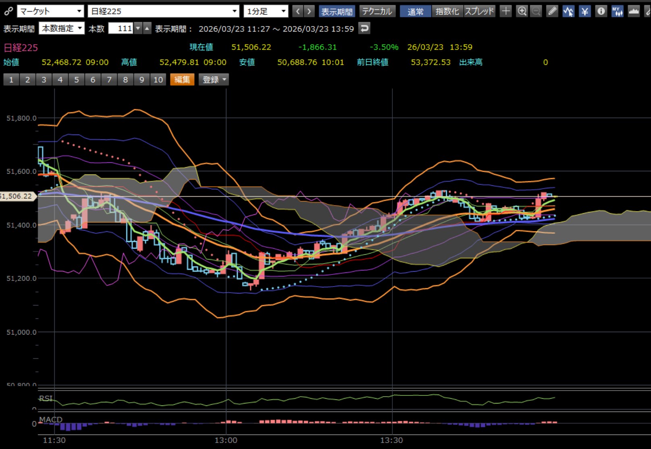Click the crosshair plus icon
The image size is (651, 449).
tap(506, 11)
